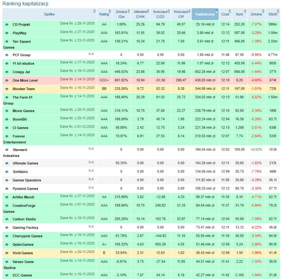Open the 11 bit studios company link
The image size is (281, 279).
[x=23, y=63]
